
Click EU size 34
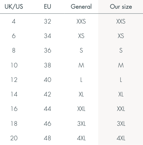[x=48, y=36]
